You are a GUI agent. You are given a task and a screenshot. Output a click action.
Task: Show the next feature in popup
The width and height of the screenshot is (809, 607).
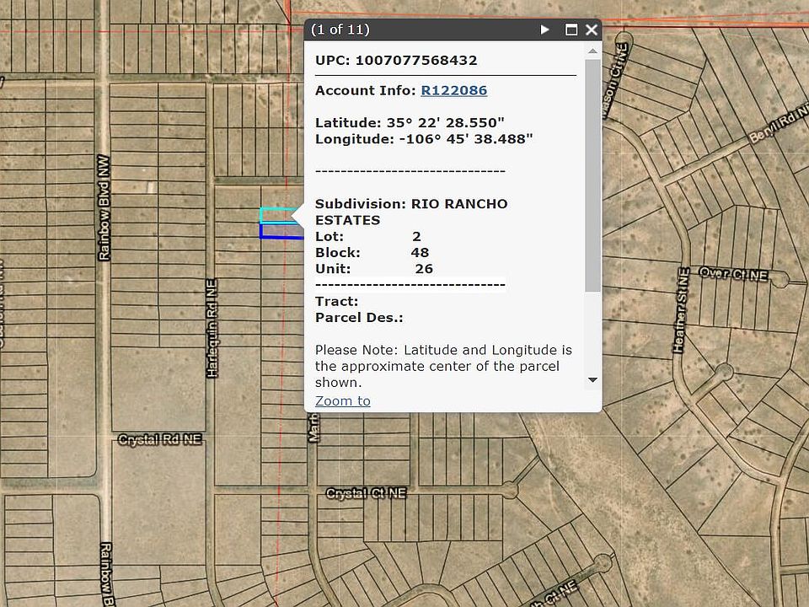point(545,30)
